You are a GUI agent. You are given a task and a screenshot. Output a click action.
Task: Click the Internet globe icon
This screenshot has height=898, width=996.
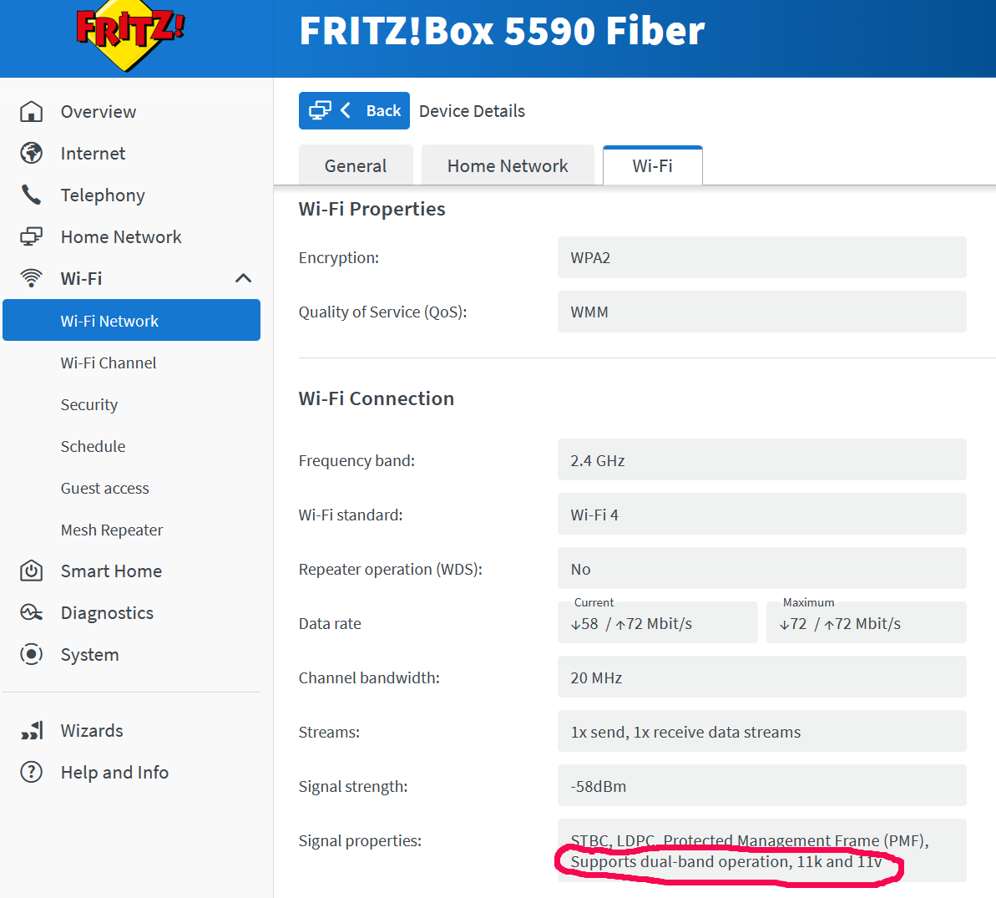(x=31, y=153)
